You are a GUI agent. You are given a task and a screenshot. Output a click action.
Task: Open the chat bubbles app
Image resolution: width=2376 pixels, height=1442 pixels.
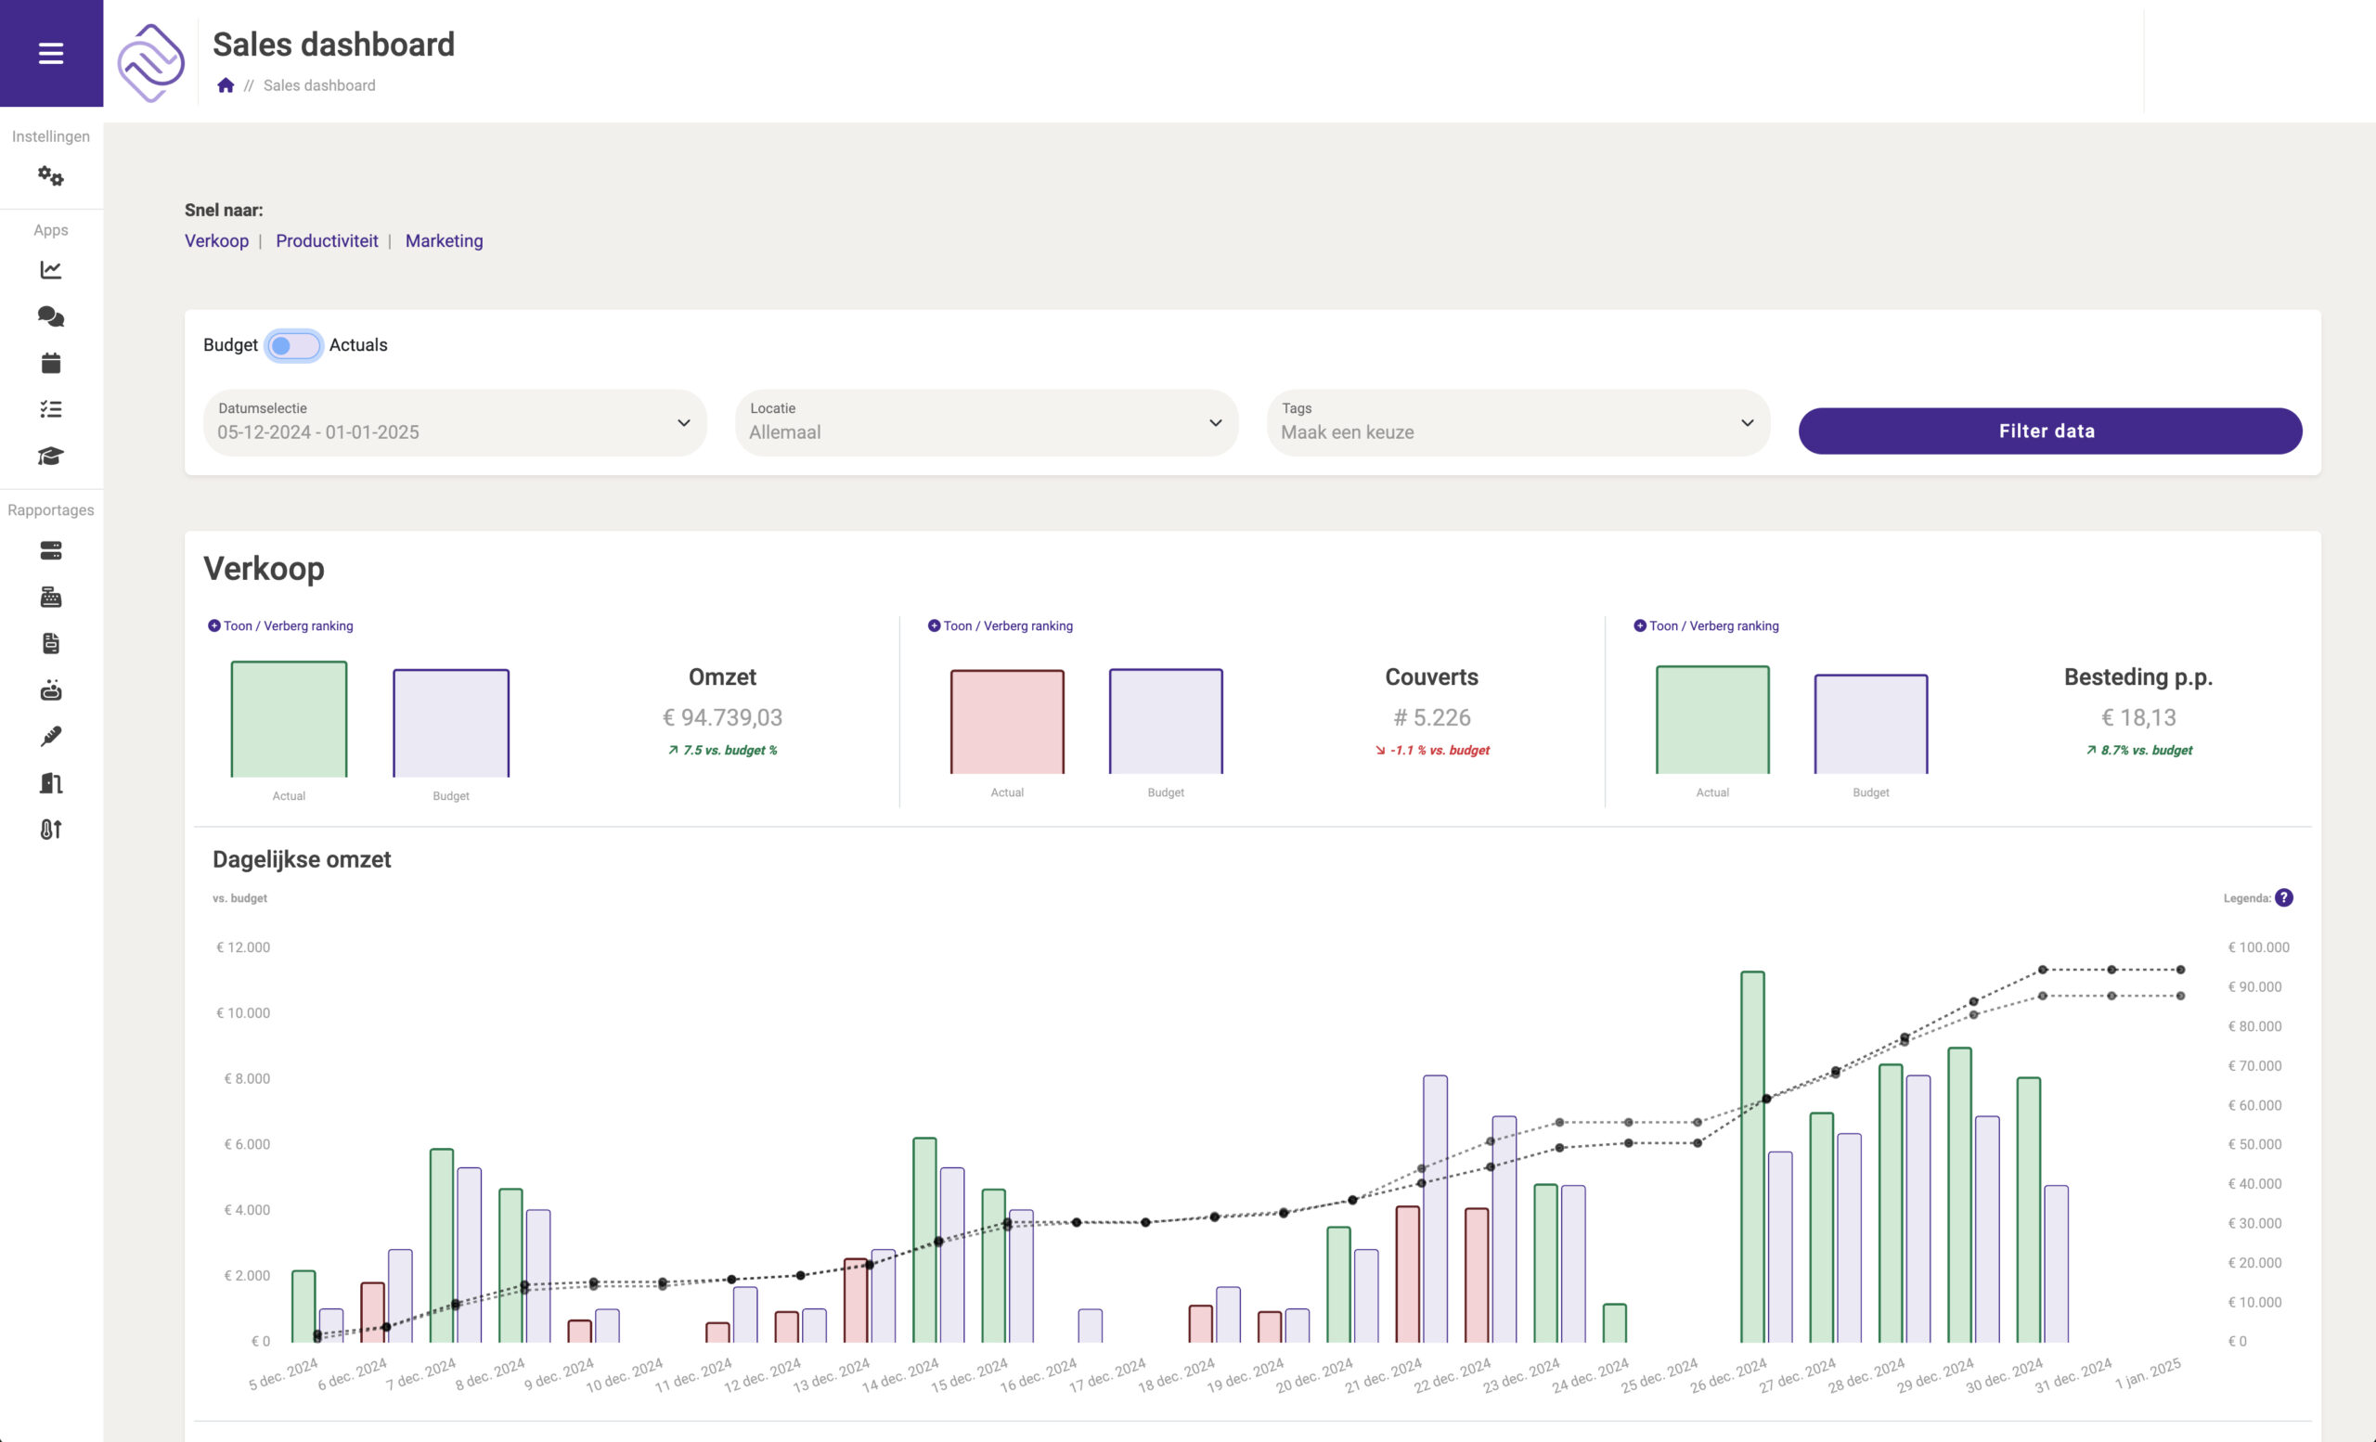51,316
